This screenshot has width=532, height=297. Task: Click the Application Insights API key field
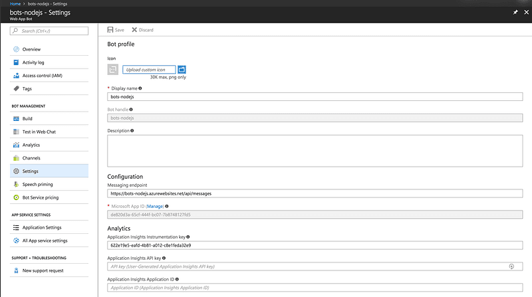tap(315, 266)
